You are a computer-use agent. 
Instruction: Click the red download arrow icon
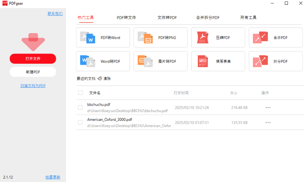tap(33, 42)
